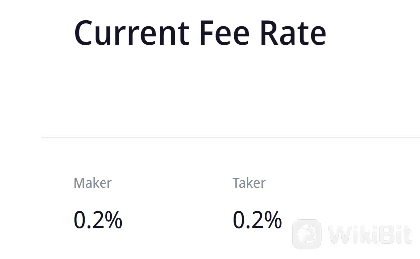Click the leading zero of Taker's fee
420x259 pixels.
coord(239,220)
